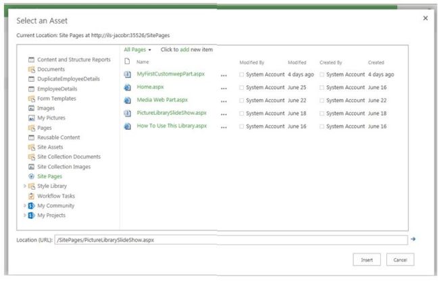Viewport: 439px width, 281px height.
Task: Expand the Style Library tree node
Action: click(24, 186)
